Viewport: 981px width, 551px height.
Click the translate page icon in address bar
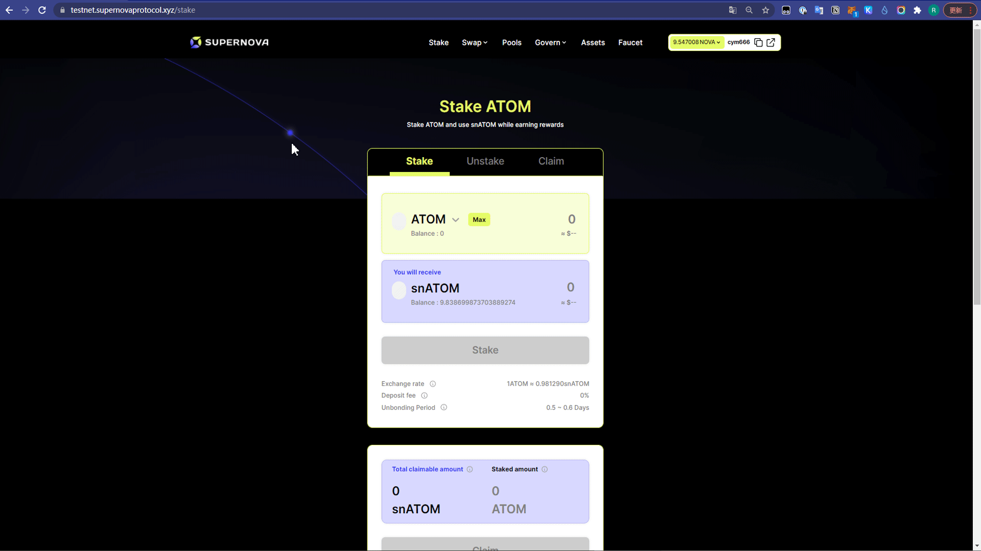pyautogui.click(x=733, y=10)
